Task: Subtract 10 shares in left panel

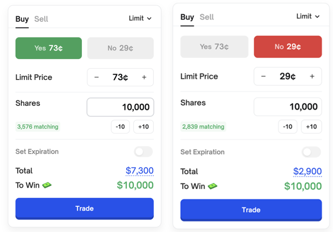Action: [x=120, y=127]
